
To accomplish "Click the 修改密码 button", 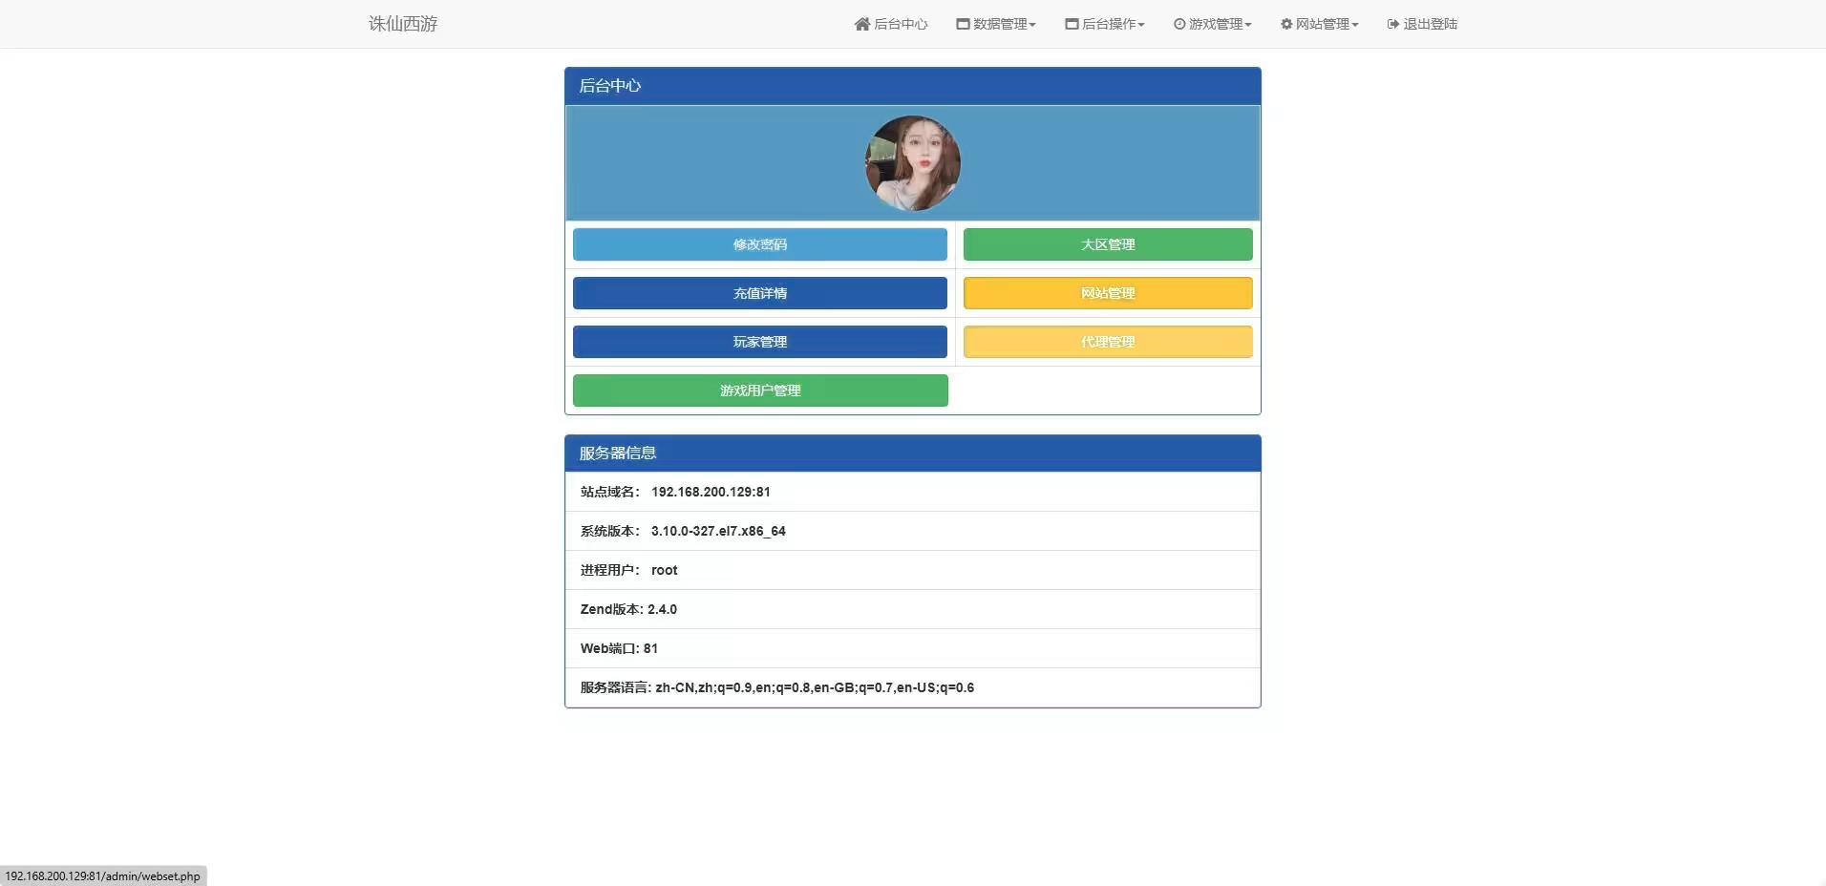I will tap(760, 244).
